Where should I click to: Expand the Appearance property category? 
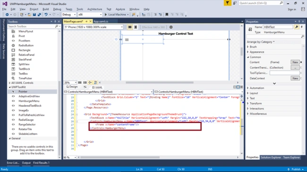coord(256,52)
